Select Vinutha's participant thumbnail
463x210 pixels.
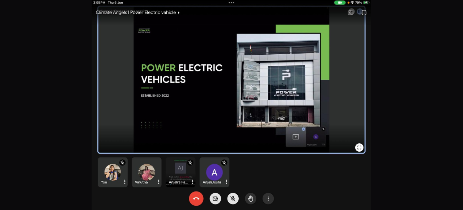pyautogui.click(x=146, y=172)
